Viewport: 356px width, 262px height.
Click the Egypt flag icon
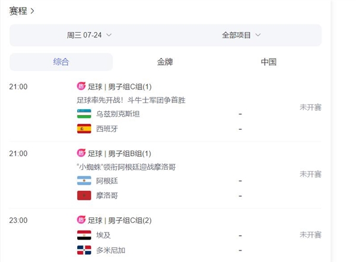point(84,235)
